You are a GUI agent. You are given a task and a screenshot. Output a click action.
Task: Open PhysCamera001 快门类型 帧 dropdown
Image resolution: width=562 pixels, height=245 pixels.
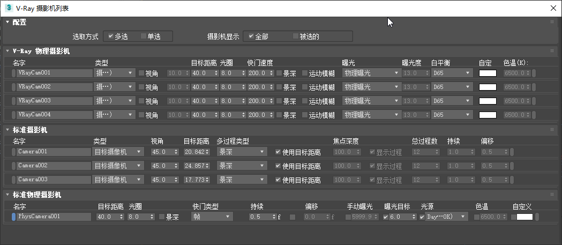[x=212, y=217]
